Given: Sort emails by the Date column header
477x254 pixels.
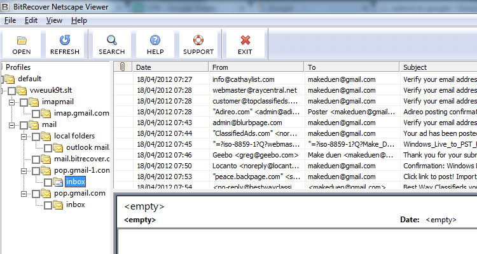Looking at the screenshot, I should (170, 67).
